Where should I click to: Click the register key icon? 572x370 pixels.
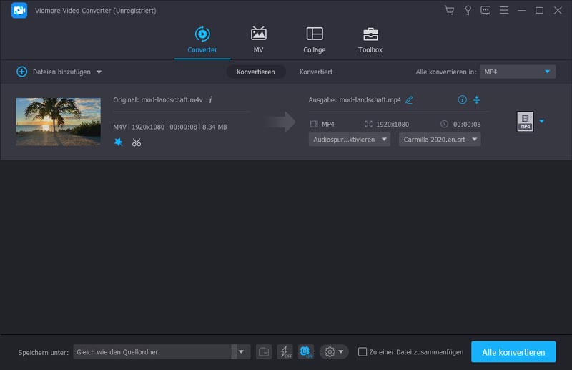468,11
